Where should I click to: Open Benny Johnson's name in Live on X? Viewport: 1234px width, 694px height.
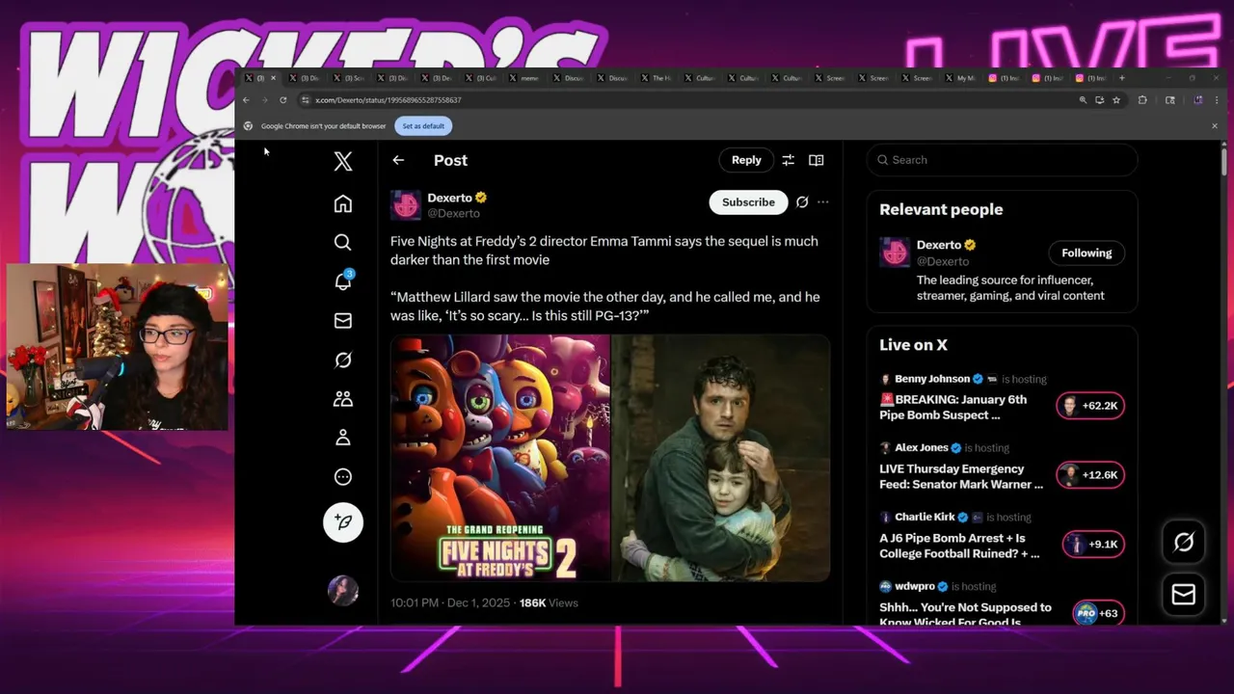[x=934, y=379]
